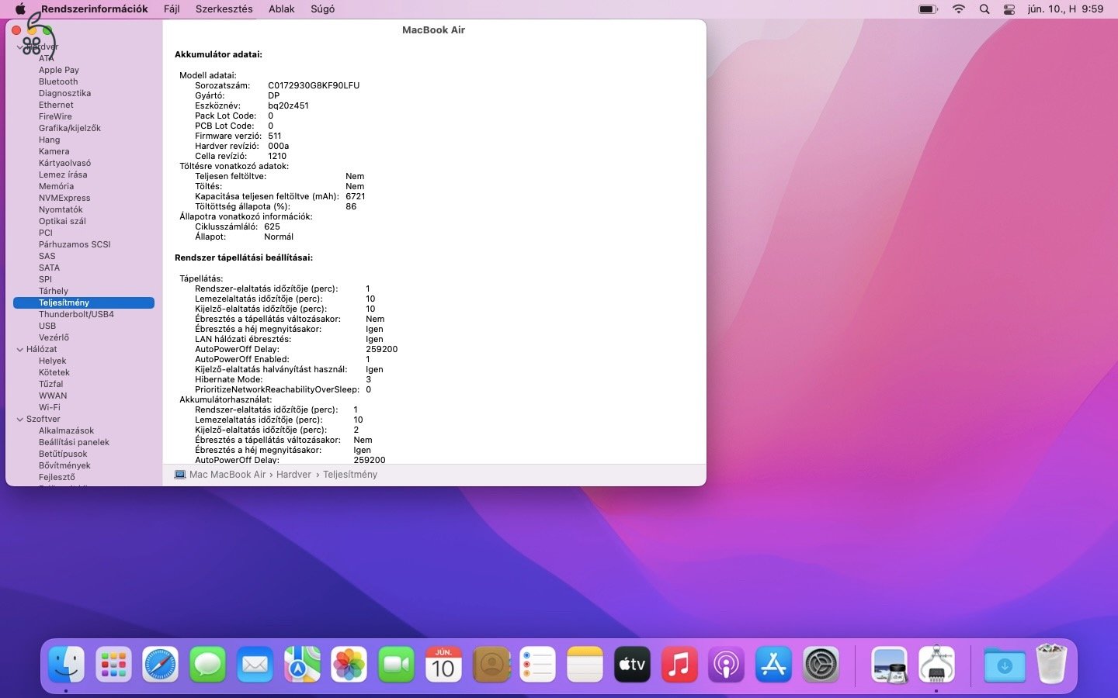Select Betűtípusok in sidebar
Viewport: 1118px width, 698px height.
(63, 454)
